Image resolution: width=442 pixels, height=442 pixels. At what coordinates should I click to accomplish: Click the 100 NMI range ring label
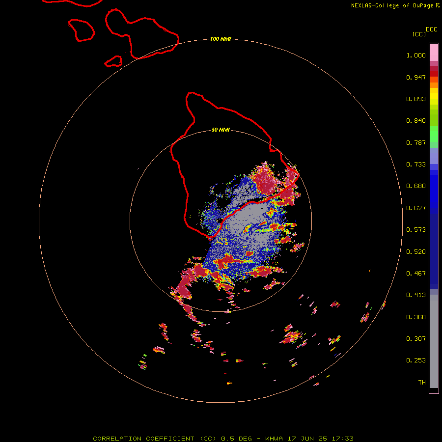tap(221, 39)
